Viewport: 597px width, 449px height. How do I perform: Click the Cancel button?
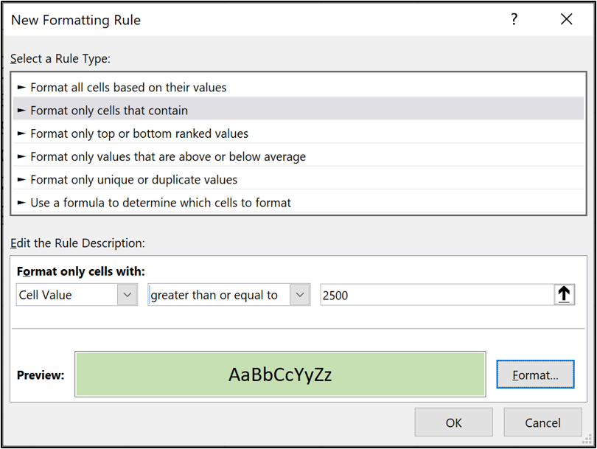pyautogui.click(x=543, y=422)
